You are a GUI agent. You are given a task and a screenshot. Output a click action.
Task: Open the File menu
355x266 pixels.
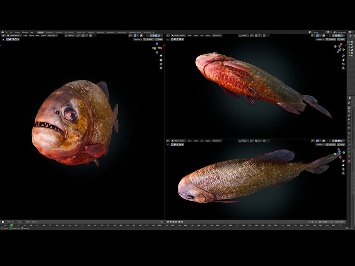click(6, 32)
